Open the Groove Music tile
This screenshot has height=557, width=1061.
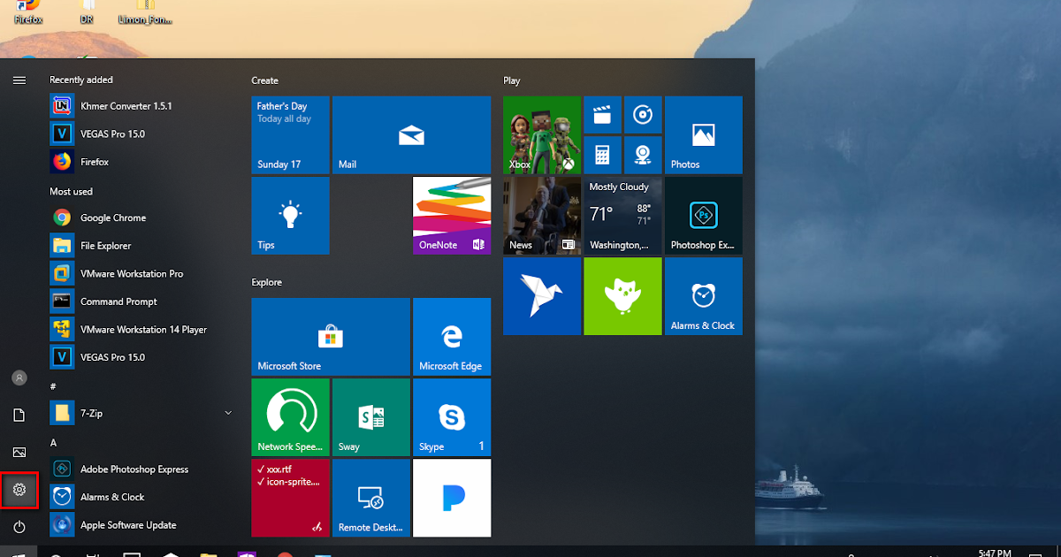643,114
